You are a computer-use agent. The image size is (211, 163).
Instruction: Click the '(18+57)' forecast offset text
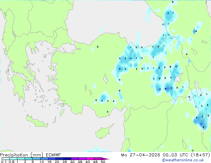click(200, 155)
